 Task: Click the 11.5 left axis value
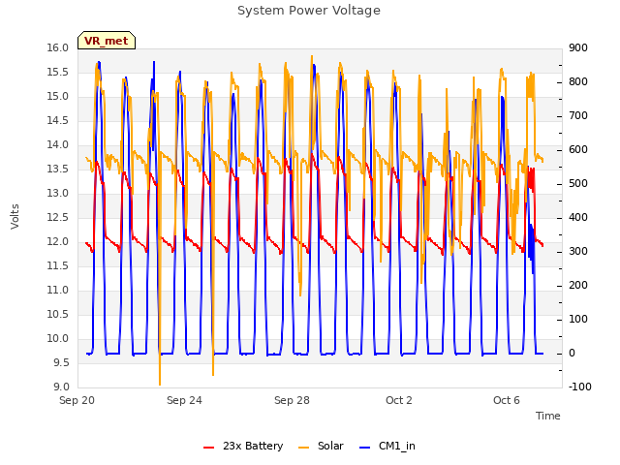pyautogui.click(x=58, y=266)
